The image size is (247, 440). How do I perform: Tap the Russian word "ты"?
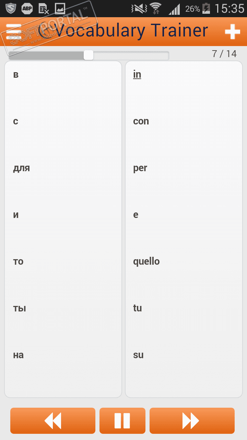click(x=20, y=308)
